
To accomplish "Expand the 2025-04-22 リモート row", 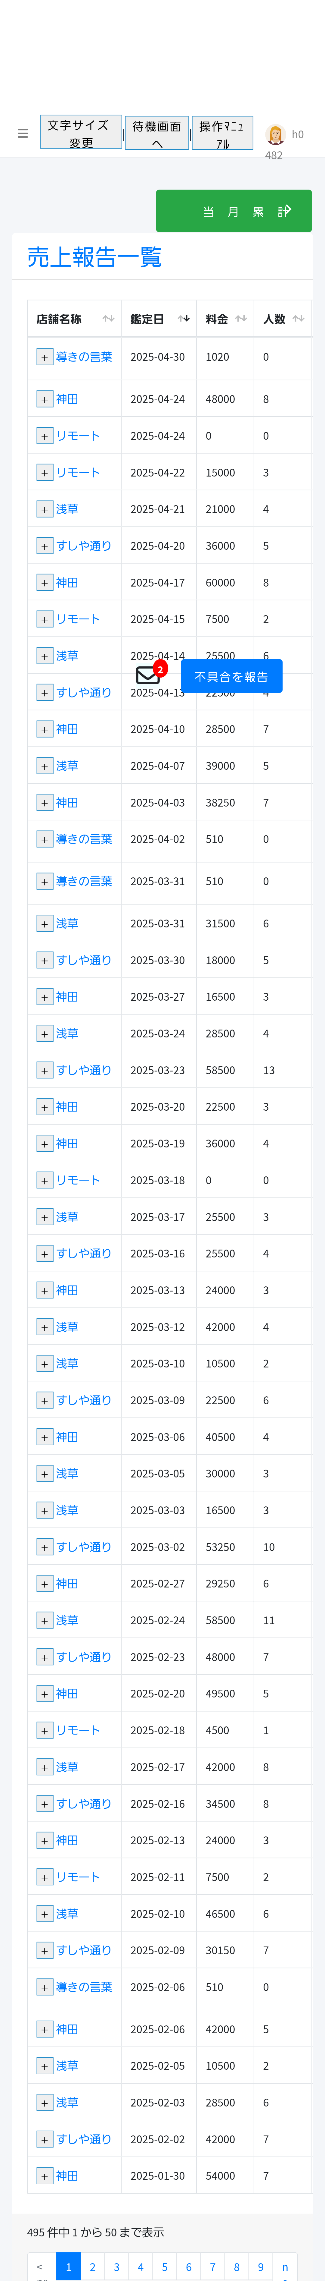I will click(x=44, y=473).
